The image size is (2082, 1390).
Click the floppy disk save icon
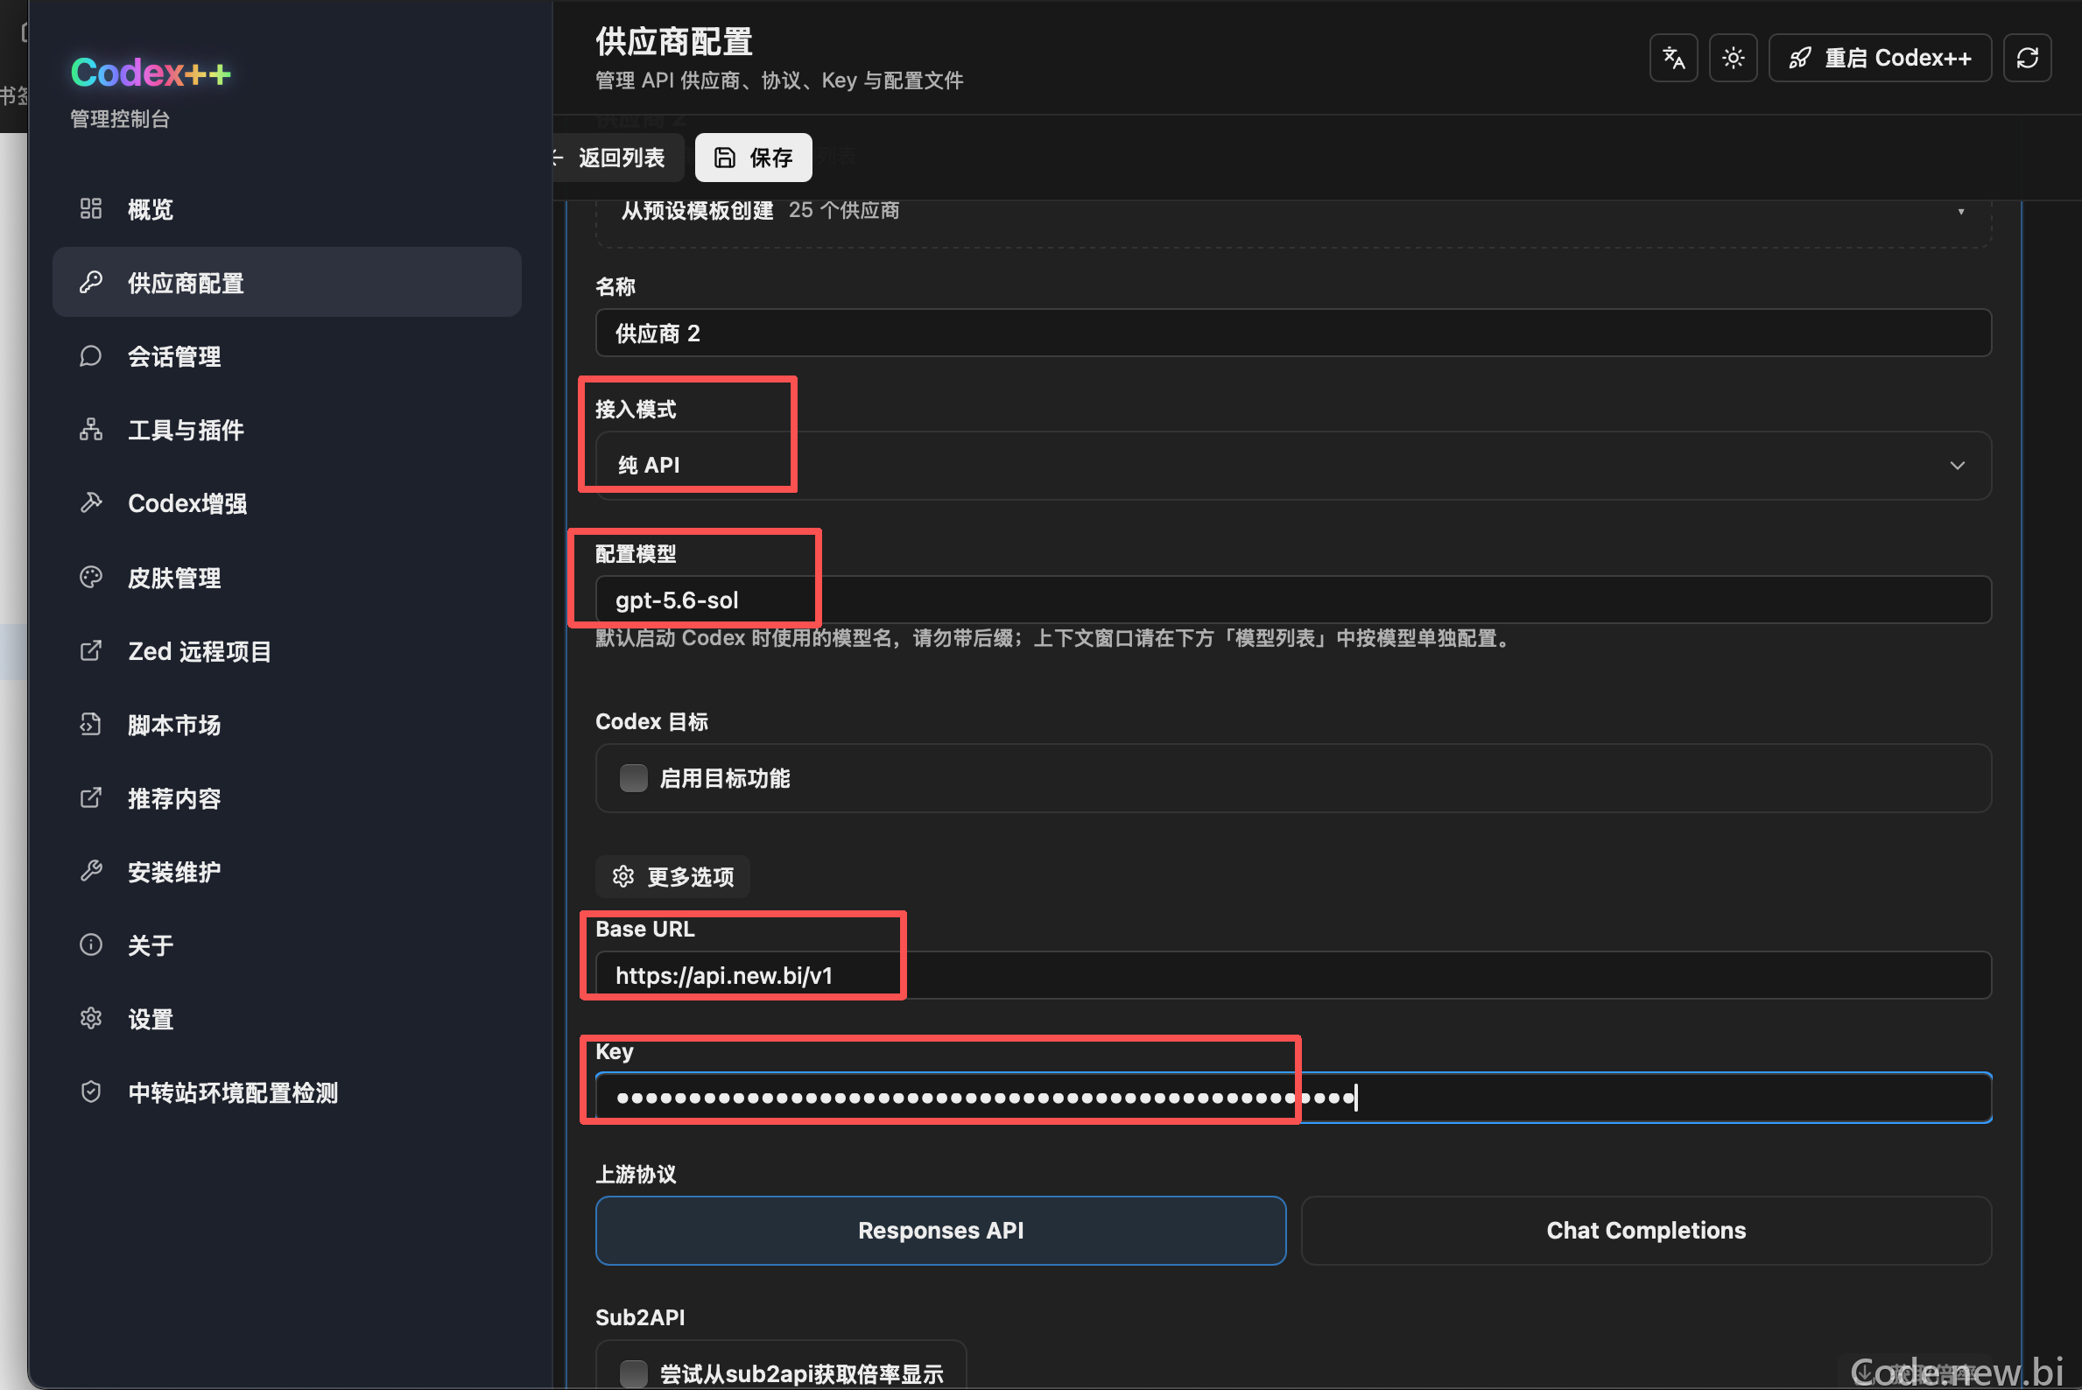(x=724, y=158)
